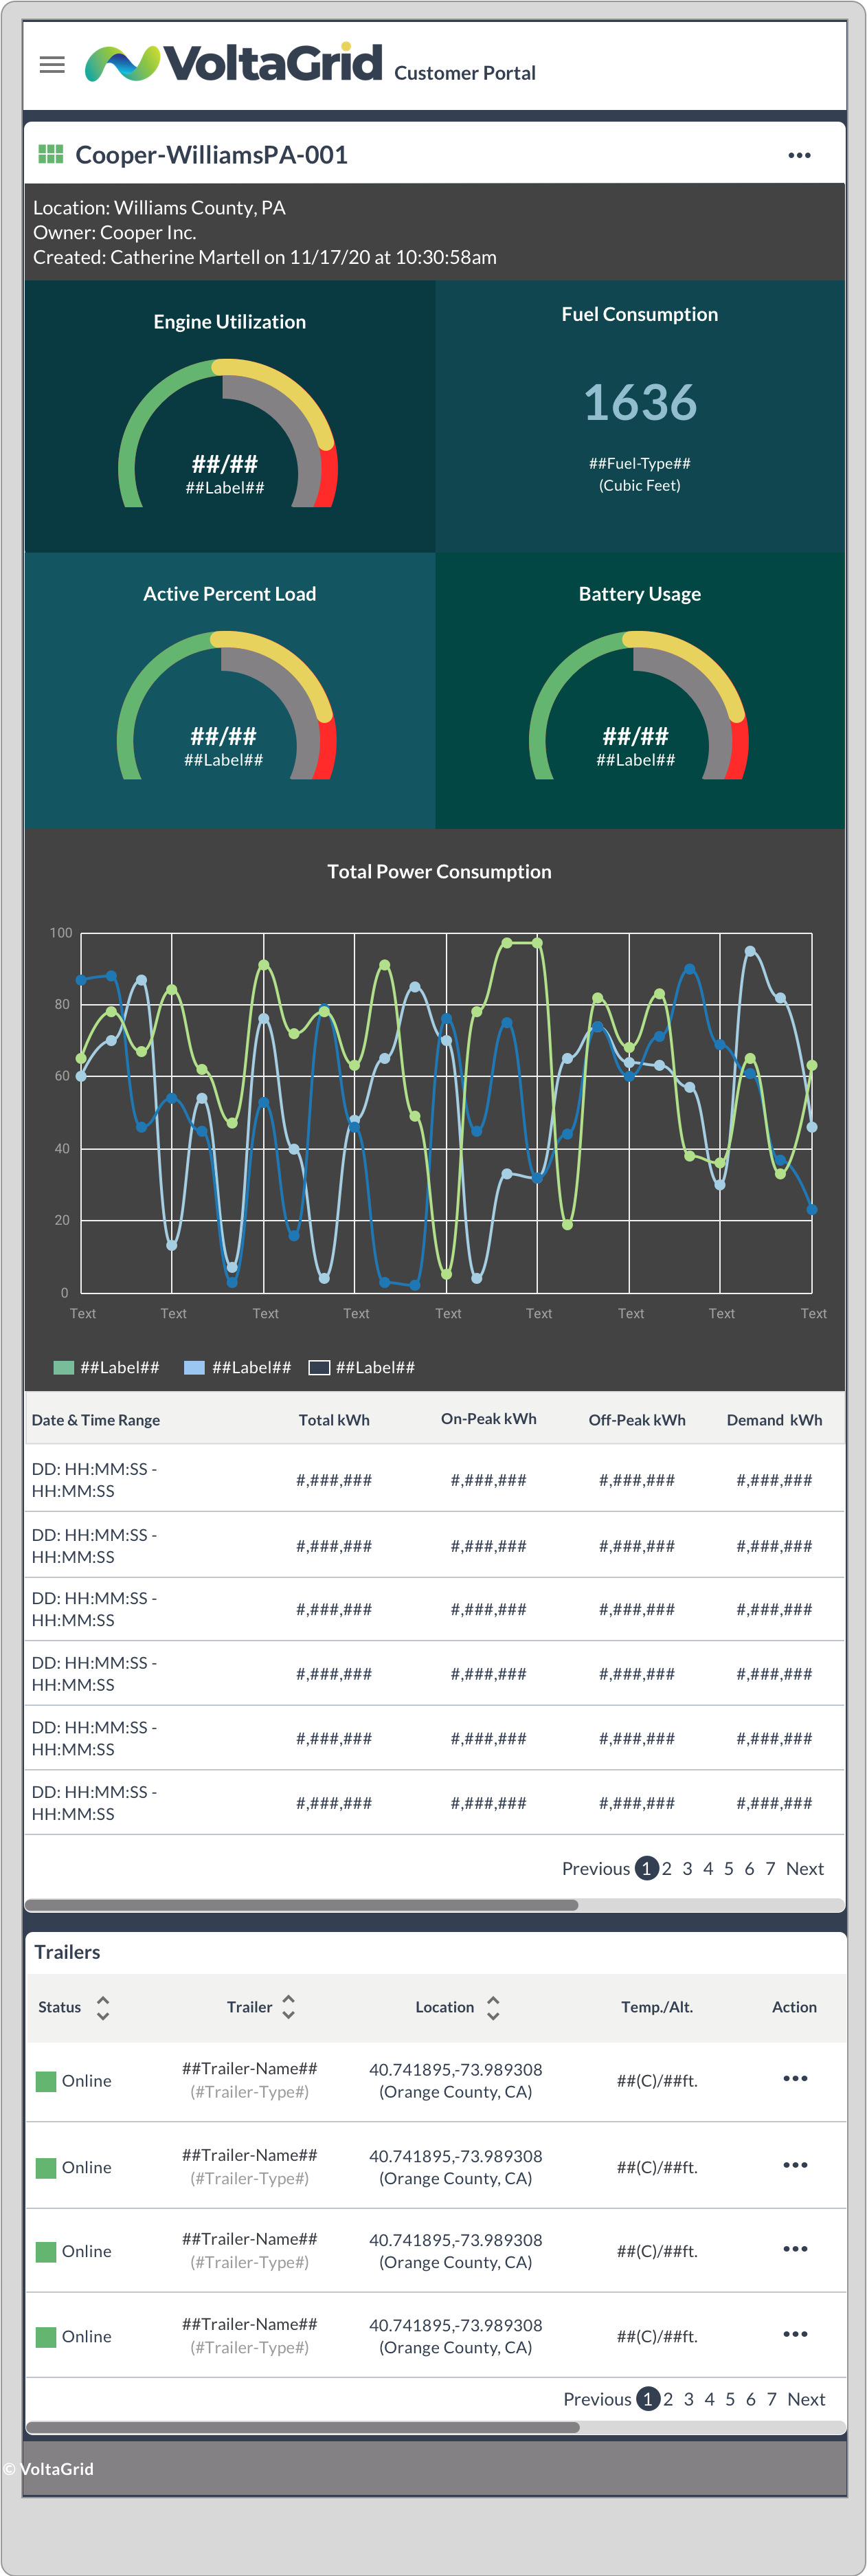Go to page 2 of power table

pyautogui.click(x=667, y=1868)
